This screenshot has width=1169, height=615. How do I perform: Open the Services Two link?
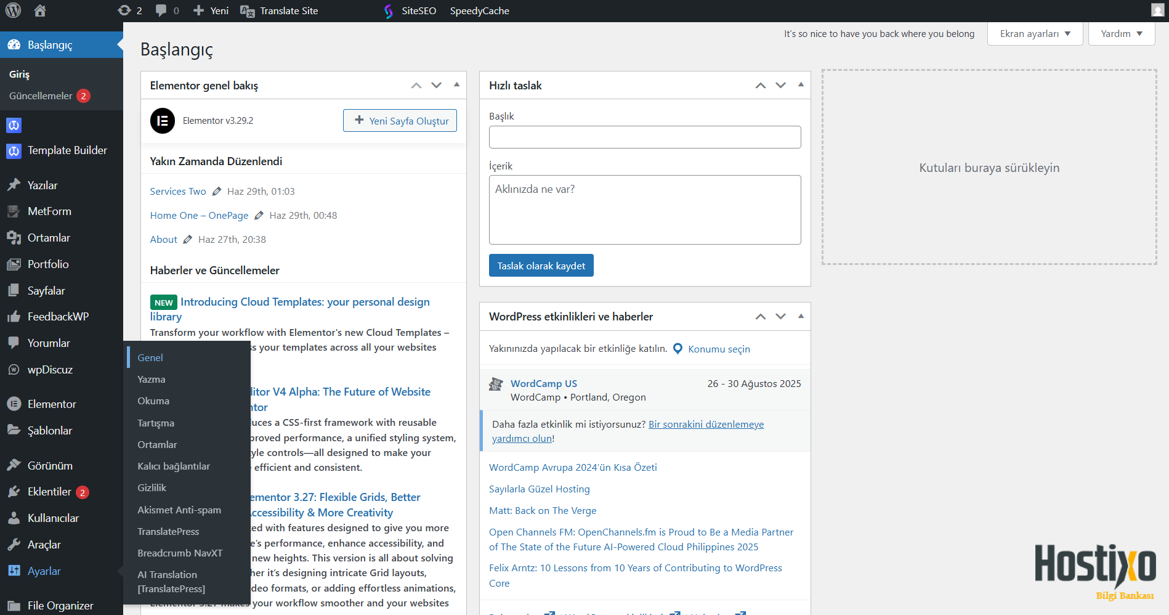178,192
